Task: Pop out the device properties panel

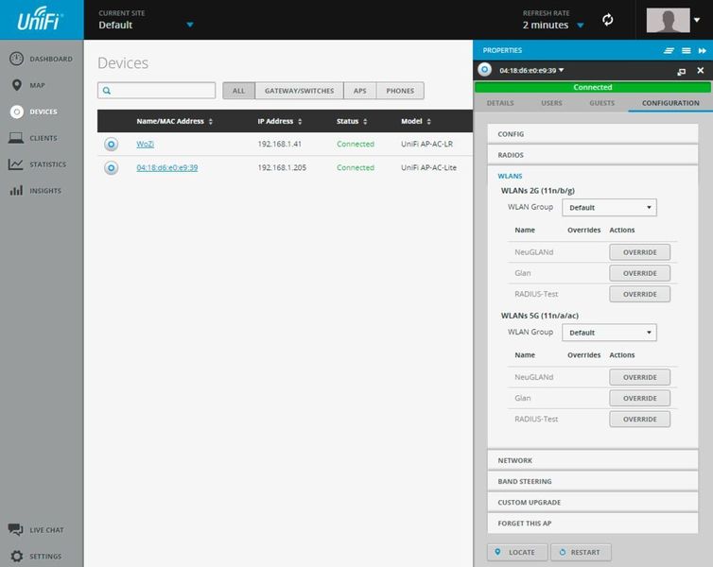Action: point(681,71)
